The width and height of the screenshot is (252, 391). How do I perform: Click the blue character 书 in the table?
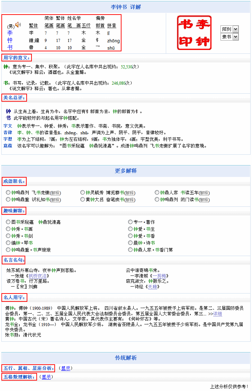[10, 48]
